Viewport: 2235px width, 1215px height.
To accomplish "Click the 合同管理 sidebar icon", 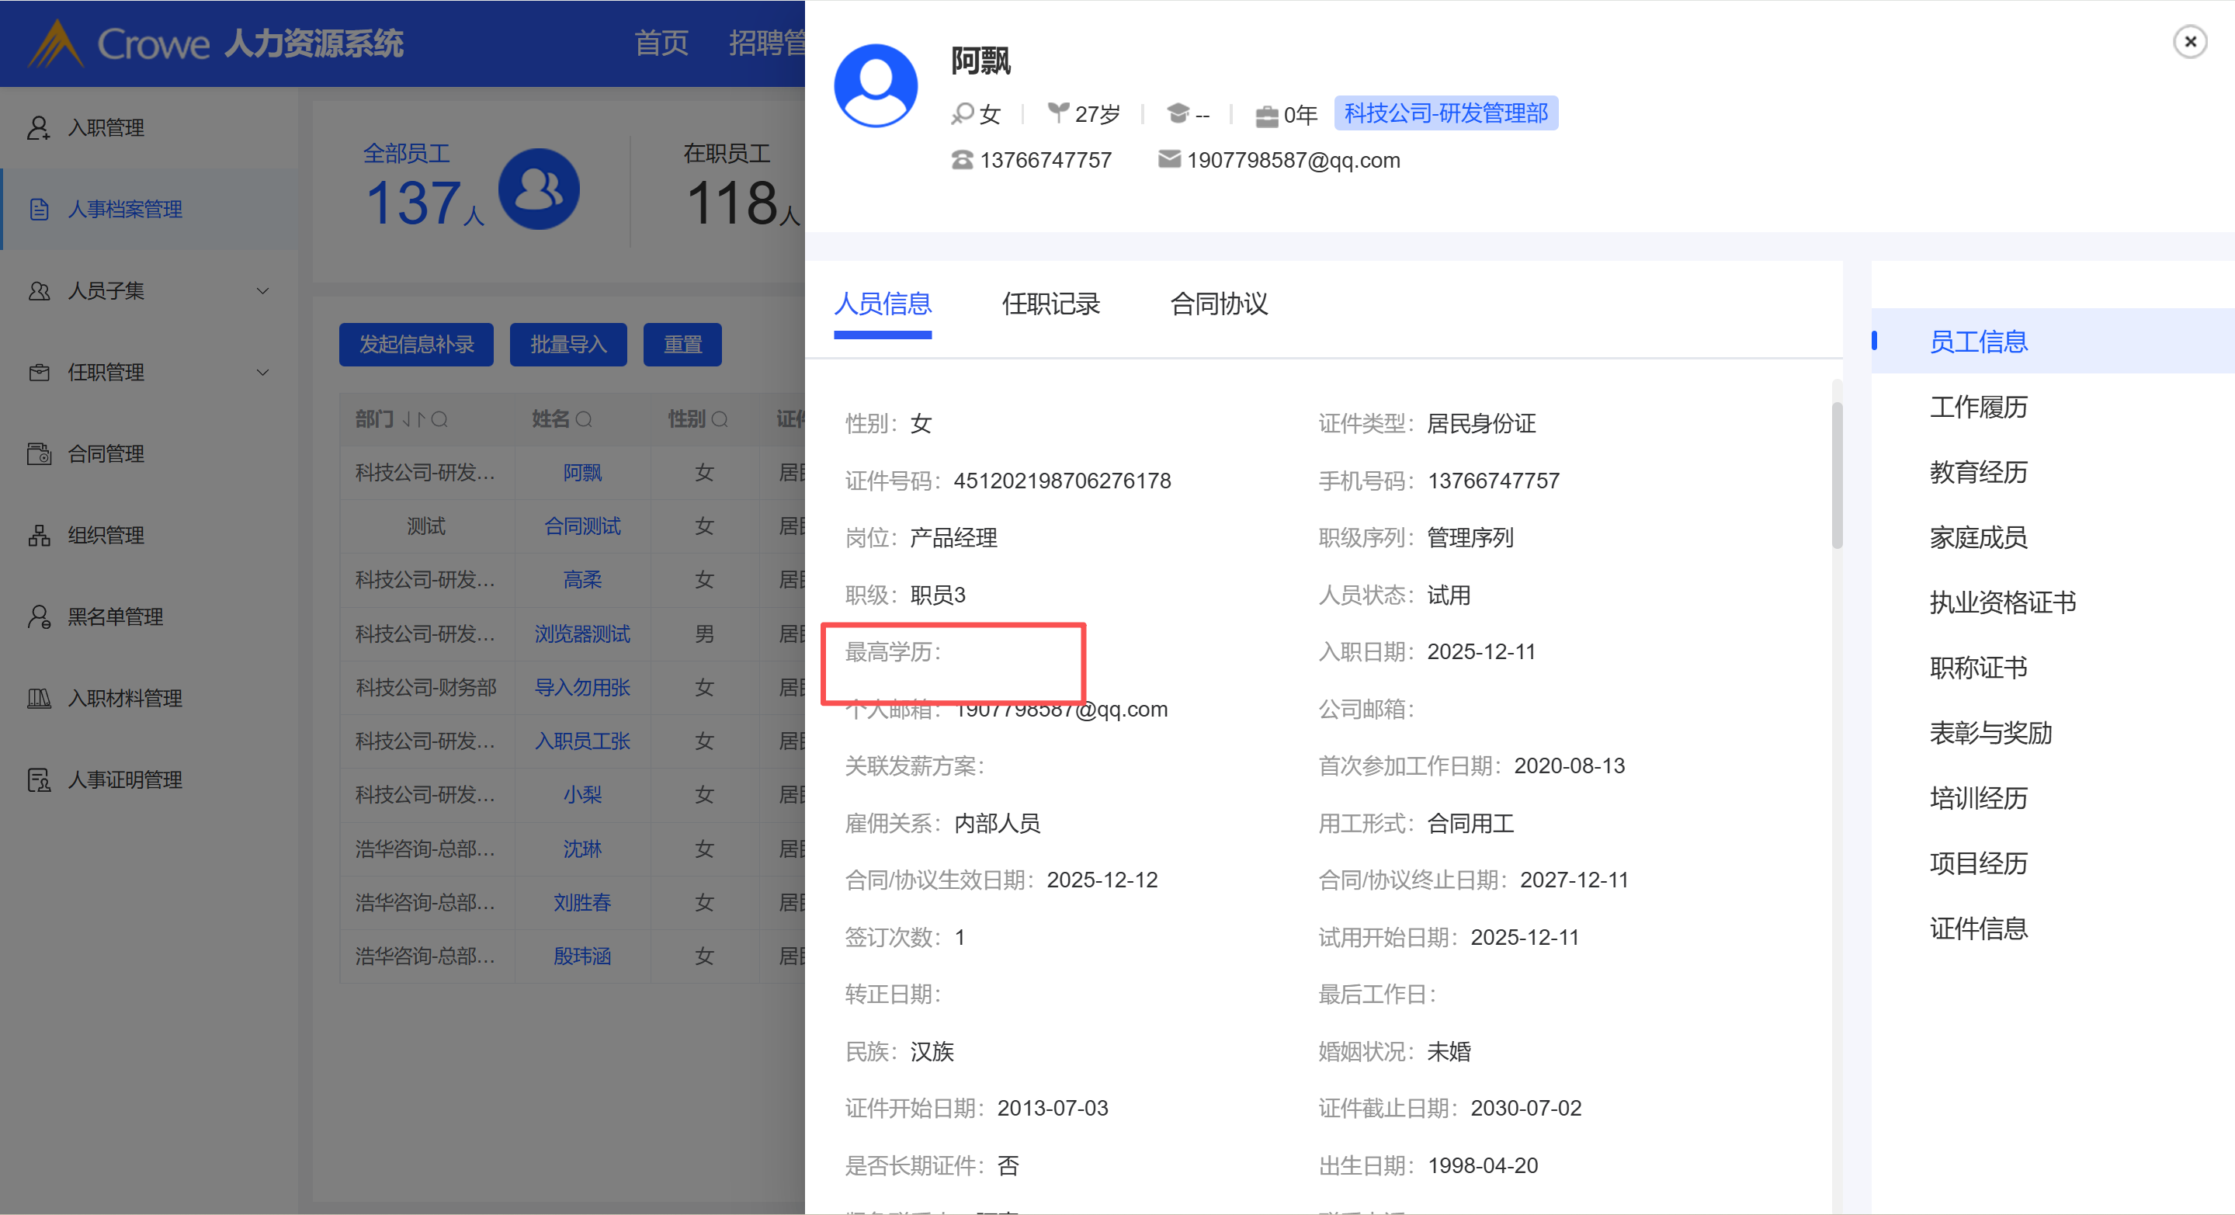I will click(x=38, y=454).
